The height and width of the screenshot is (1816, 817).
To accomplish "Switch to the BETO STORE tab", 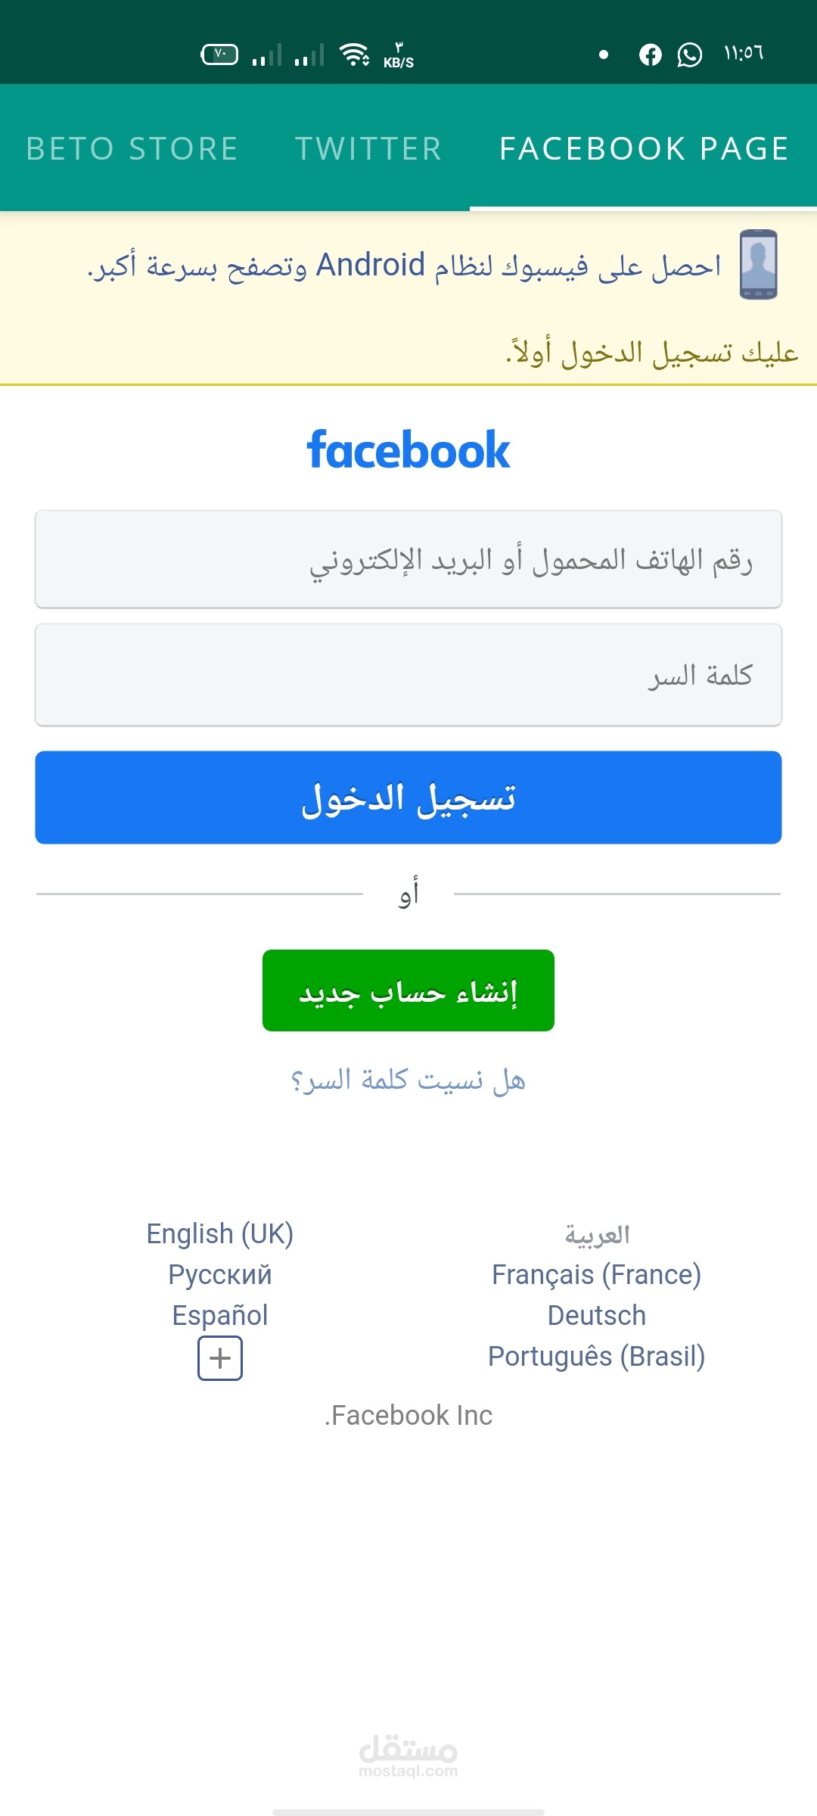I will coord(132,148).
